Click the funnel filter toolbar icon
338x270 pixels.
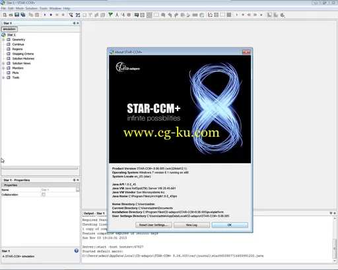pos(90,15)
